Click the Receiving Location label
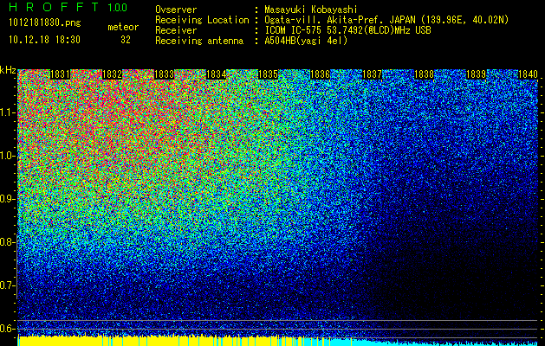545x346 pixels. coord(202,20)
